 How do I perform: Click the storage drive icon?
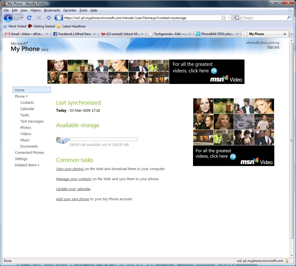pyautogui.click(x=62, y=140)
